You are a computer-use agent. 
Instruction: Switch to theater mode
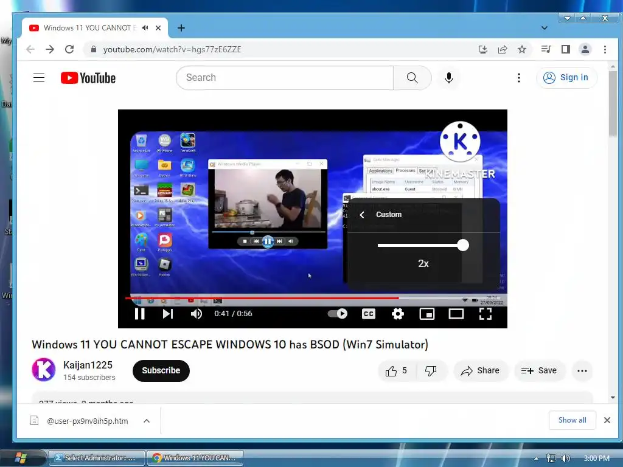pos(456,314)
